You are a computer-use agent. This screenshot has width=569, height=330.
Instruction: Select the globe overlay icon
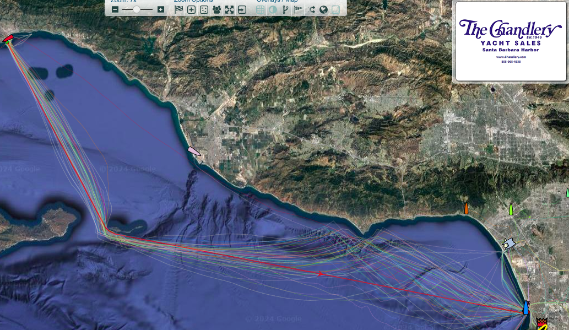324,9
